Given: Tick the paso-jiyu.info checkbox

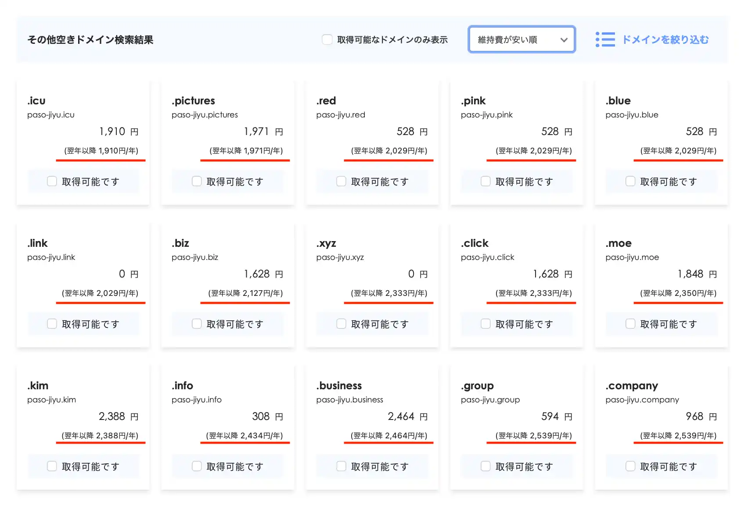Looking at the screenshot, I should point(197,466).
